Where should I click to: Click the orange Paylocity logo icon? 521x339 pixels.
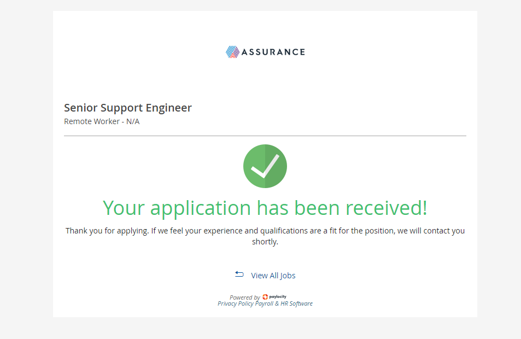pyautogui.click(x=265, y=297)
